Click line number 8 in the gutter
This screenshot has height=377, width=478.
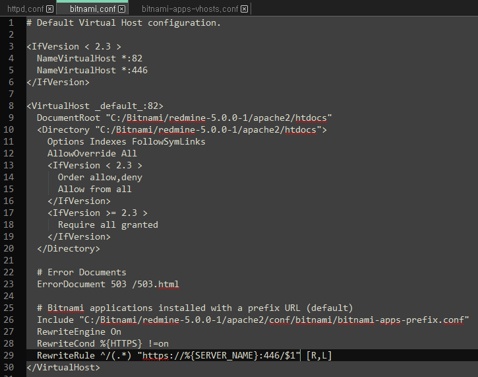point(11,106)
